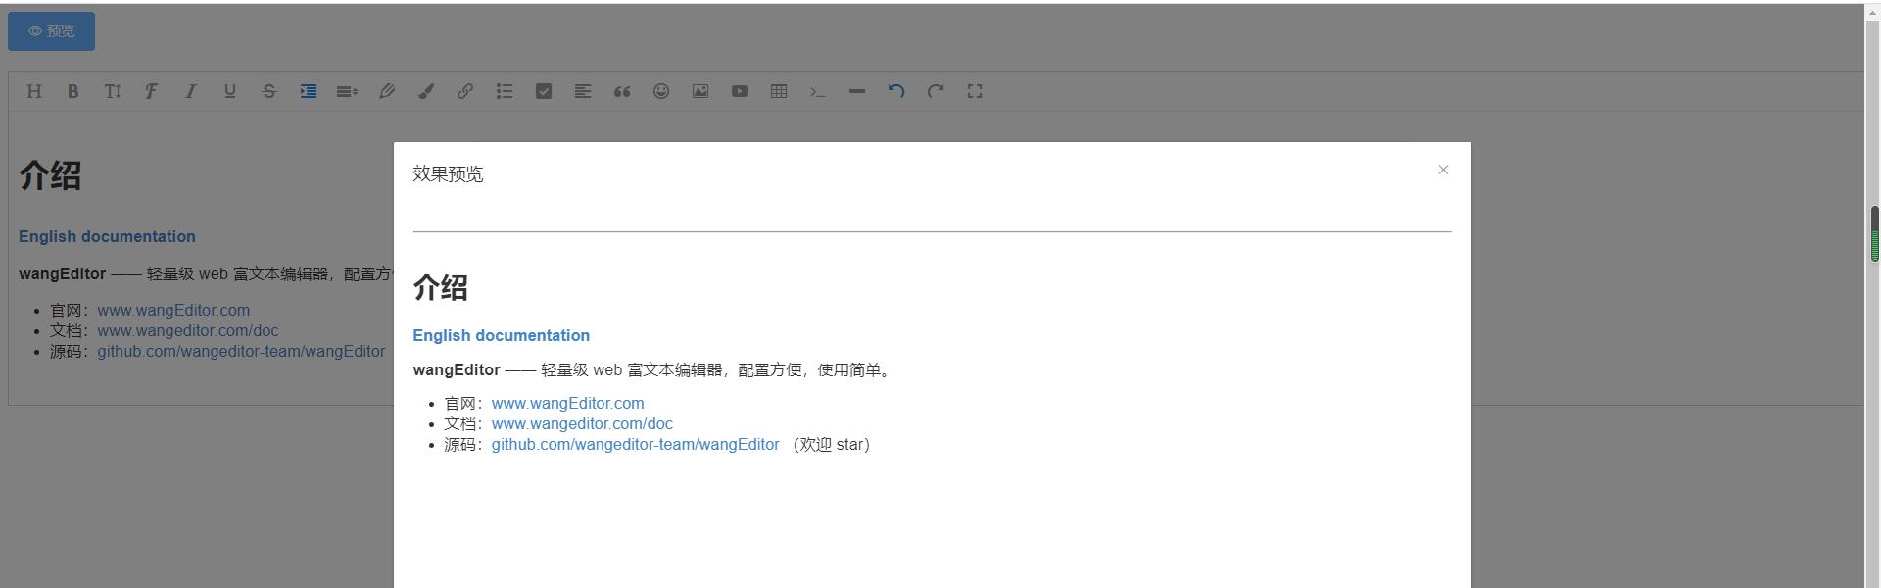Open the text color picker (pen icon)

click(387, 91)
